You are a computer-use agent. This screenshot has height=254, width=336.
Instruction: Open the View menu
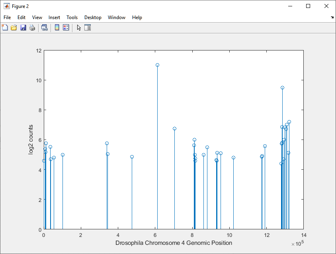(37, 17)
